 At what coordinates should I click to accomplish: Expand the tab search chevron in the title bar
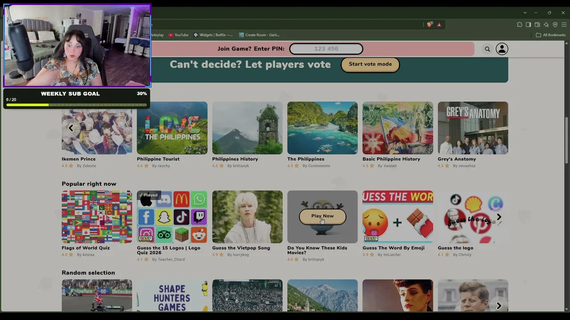click(x=525, y=13)
